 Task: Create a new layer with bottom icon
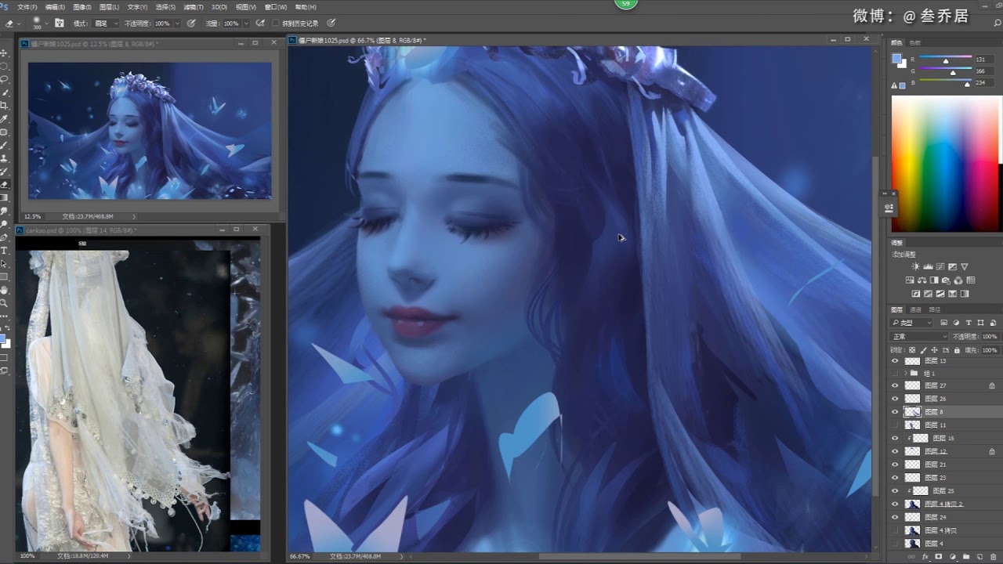(979, 557)
